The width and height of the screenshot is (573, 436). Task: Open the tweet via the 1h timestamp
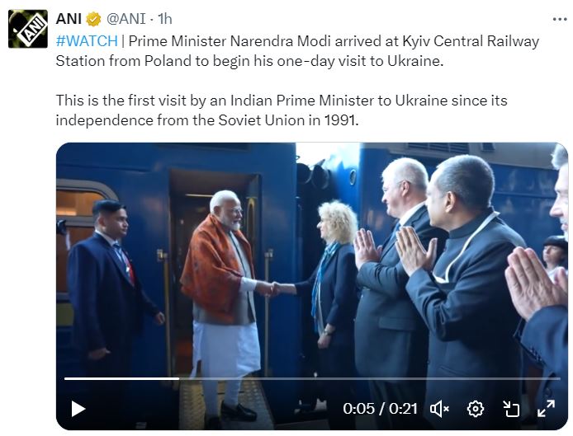(165, 19)
